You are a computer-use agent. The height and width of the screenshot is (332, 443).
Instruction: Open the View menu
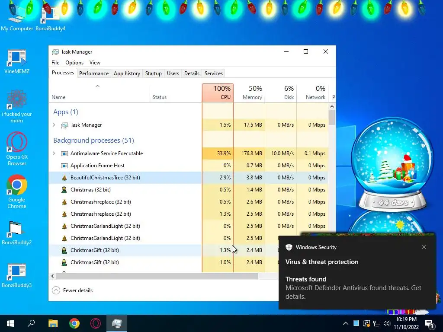coord(95,63)
